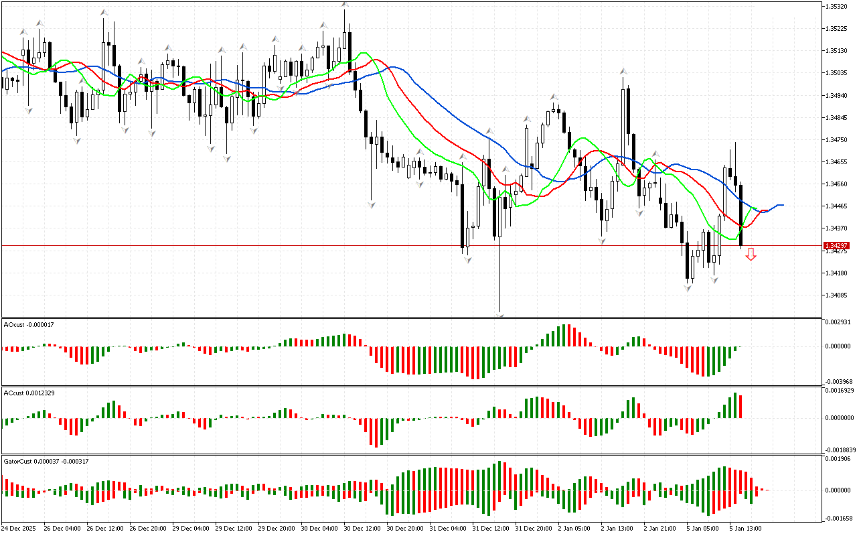
Task: Click the 2 Jan 13:00 time label
Action: coord(617,528)
